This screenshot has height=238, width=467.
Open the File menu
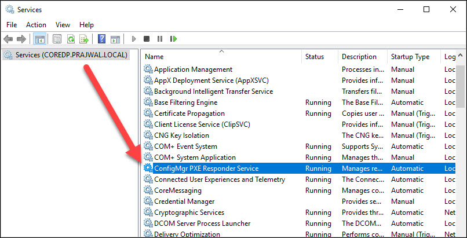click(x=12, y=25)
